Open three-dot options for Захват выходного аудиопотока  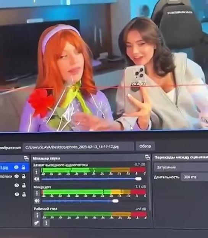coord(36,172)
